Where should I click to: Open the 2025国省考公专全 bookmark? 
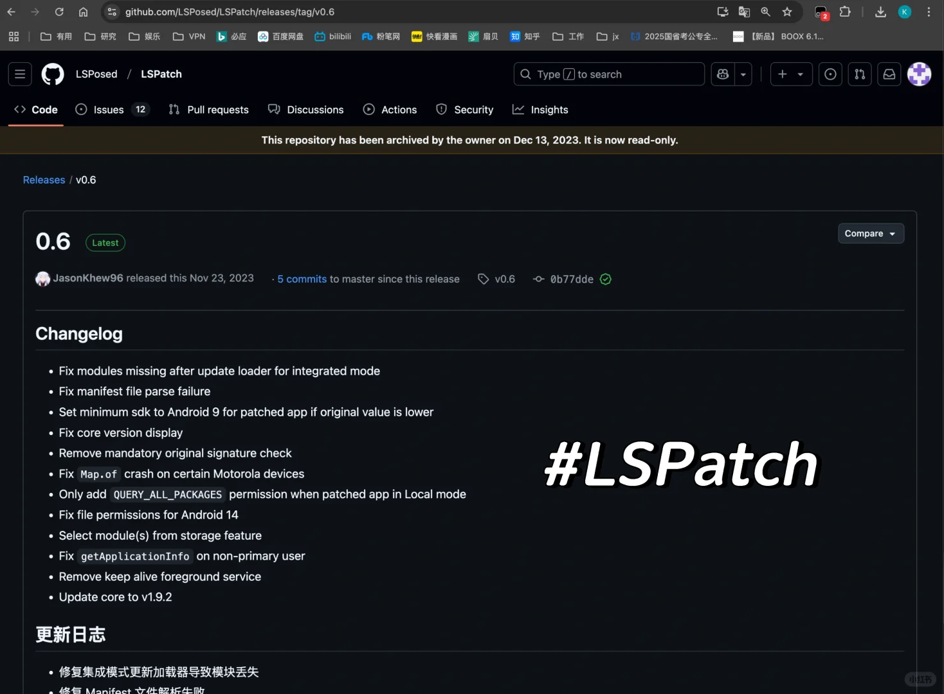(x=674, y=37)
